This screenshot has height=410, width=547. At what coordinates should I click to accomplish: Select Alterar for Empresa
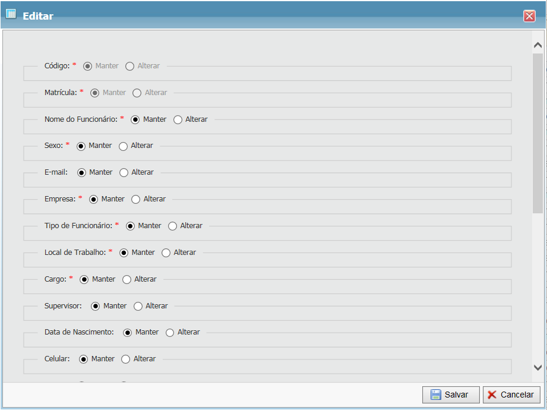click(135, 200)
